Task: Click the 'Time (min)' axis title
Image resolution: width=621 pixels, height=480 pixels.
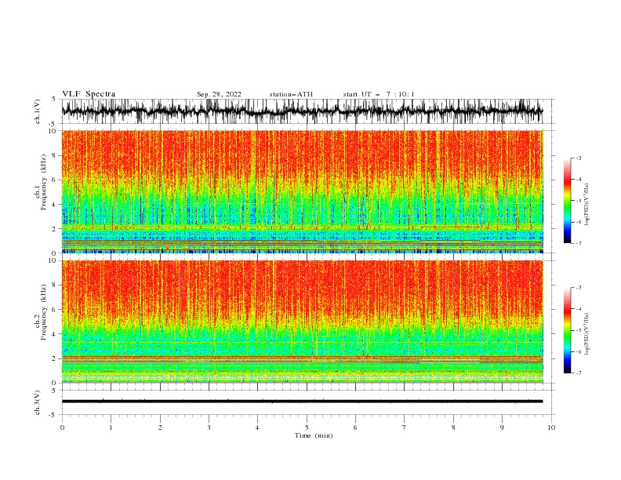Action: [x=314, y=435]
